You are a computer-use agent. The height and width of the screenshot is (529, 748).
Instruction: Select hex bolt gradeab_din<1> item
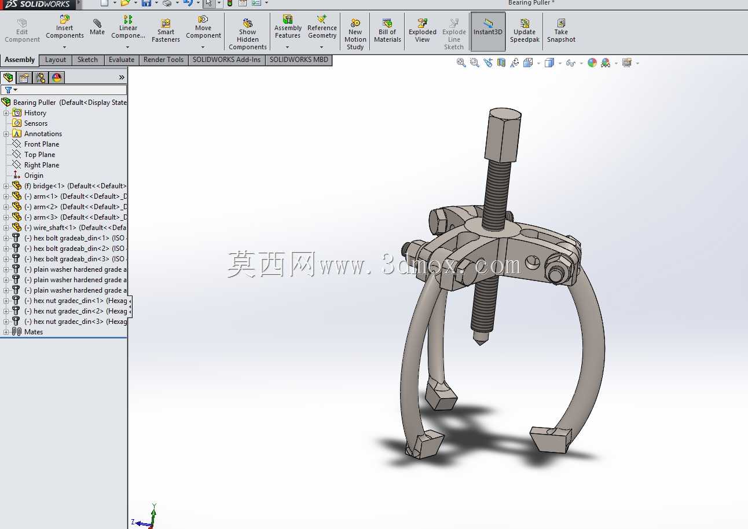click(69, 238)
